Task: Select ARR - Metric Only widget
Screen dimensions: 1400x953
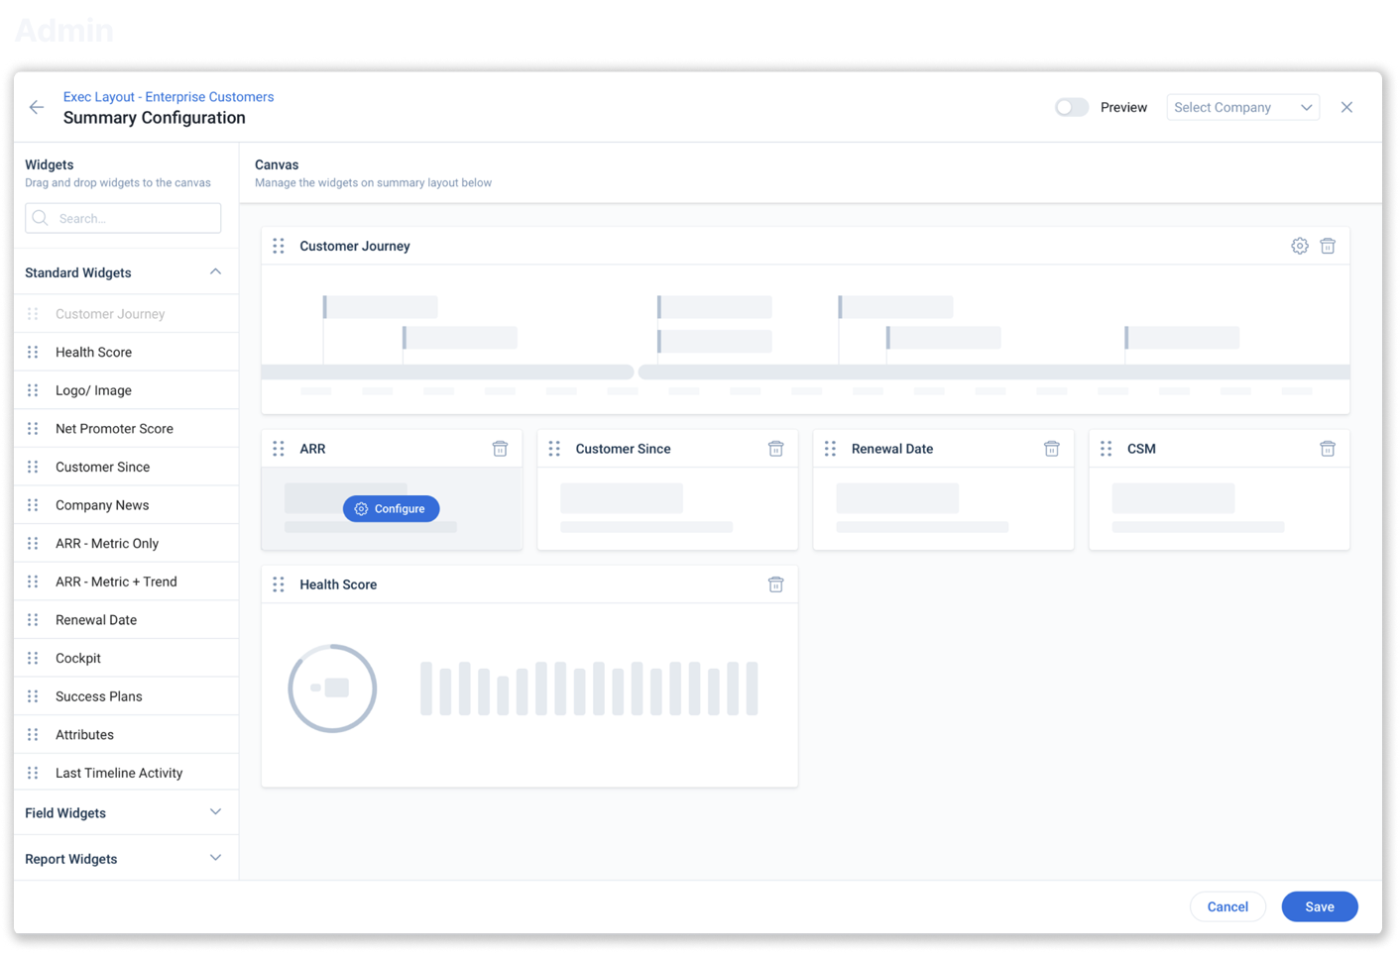Action: coord(126,544)
